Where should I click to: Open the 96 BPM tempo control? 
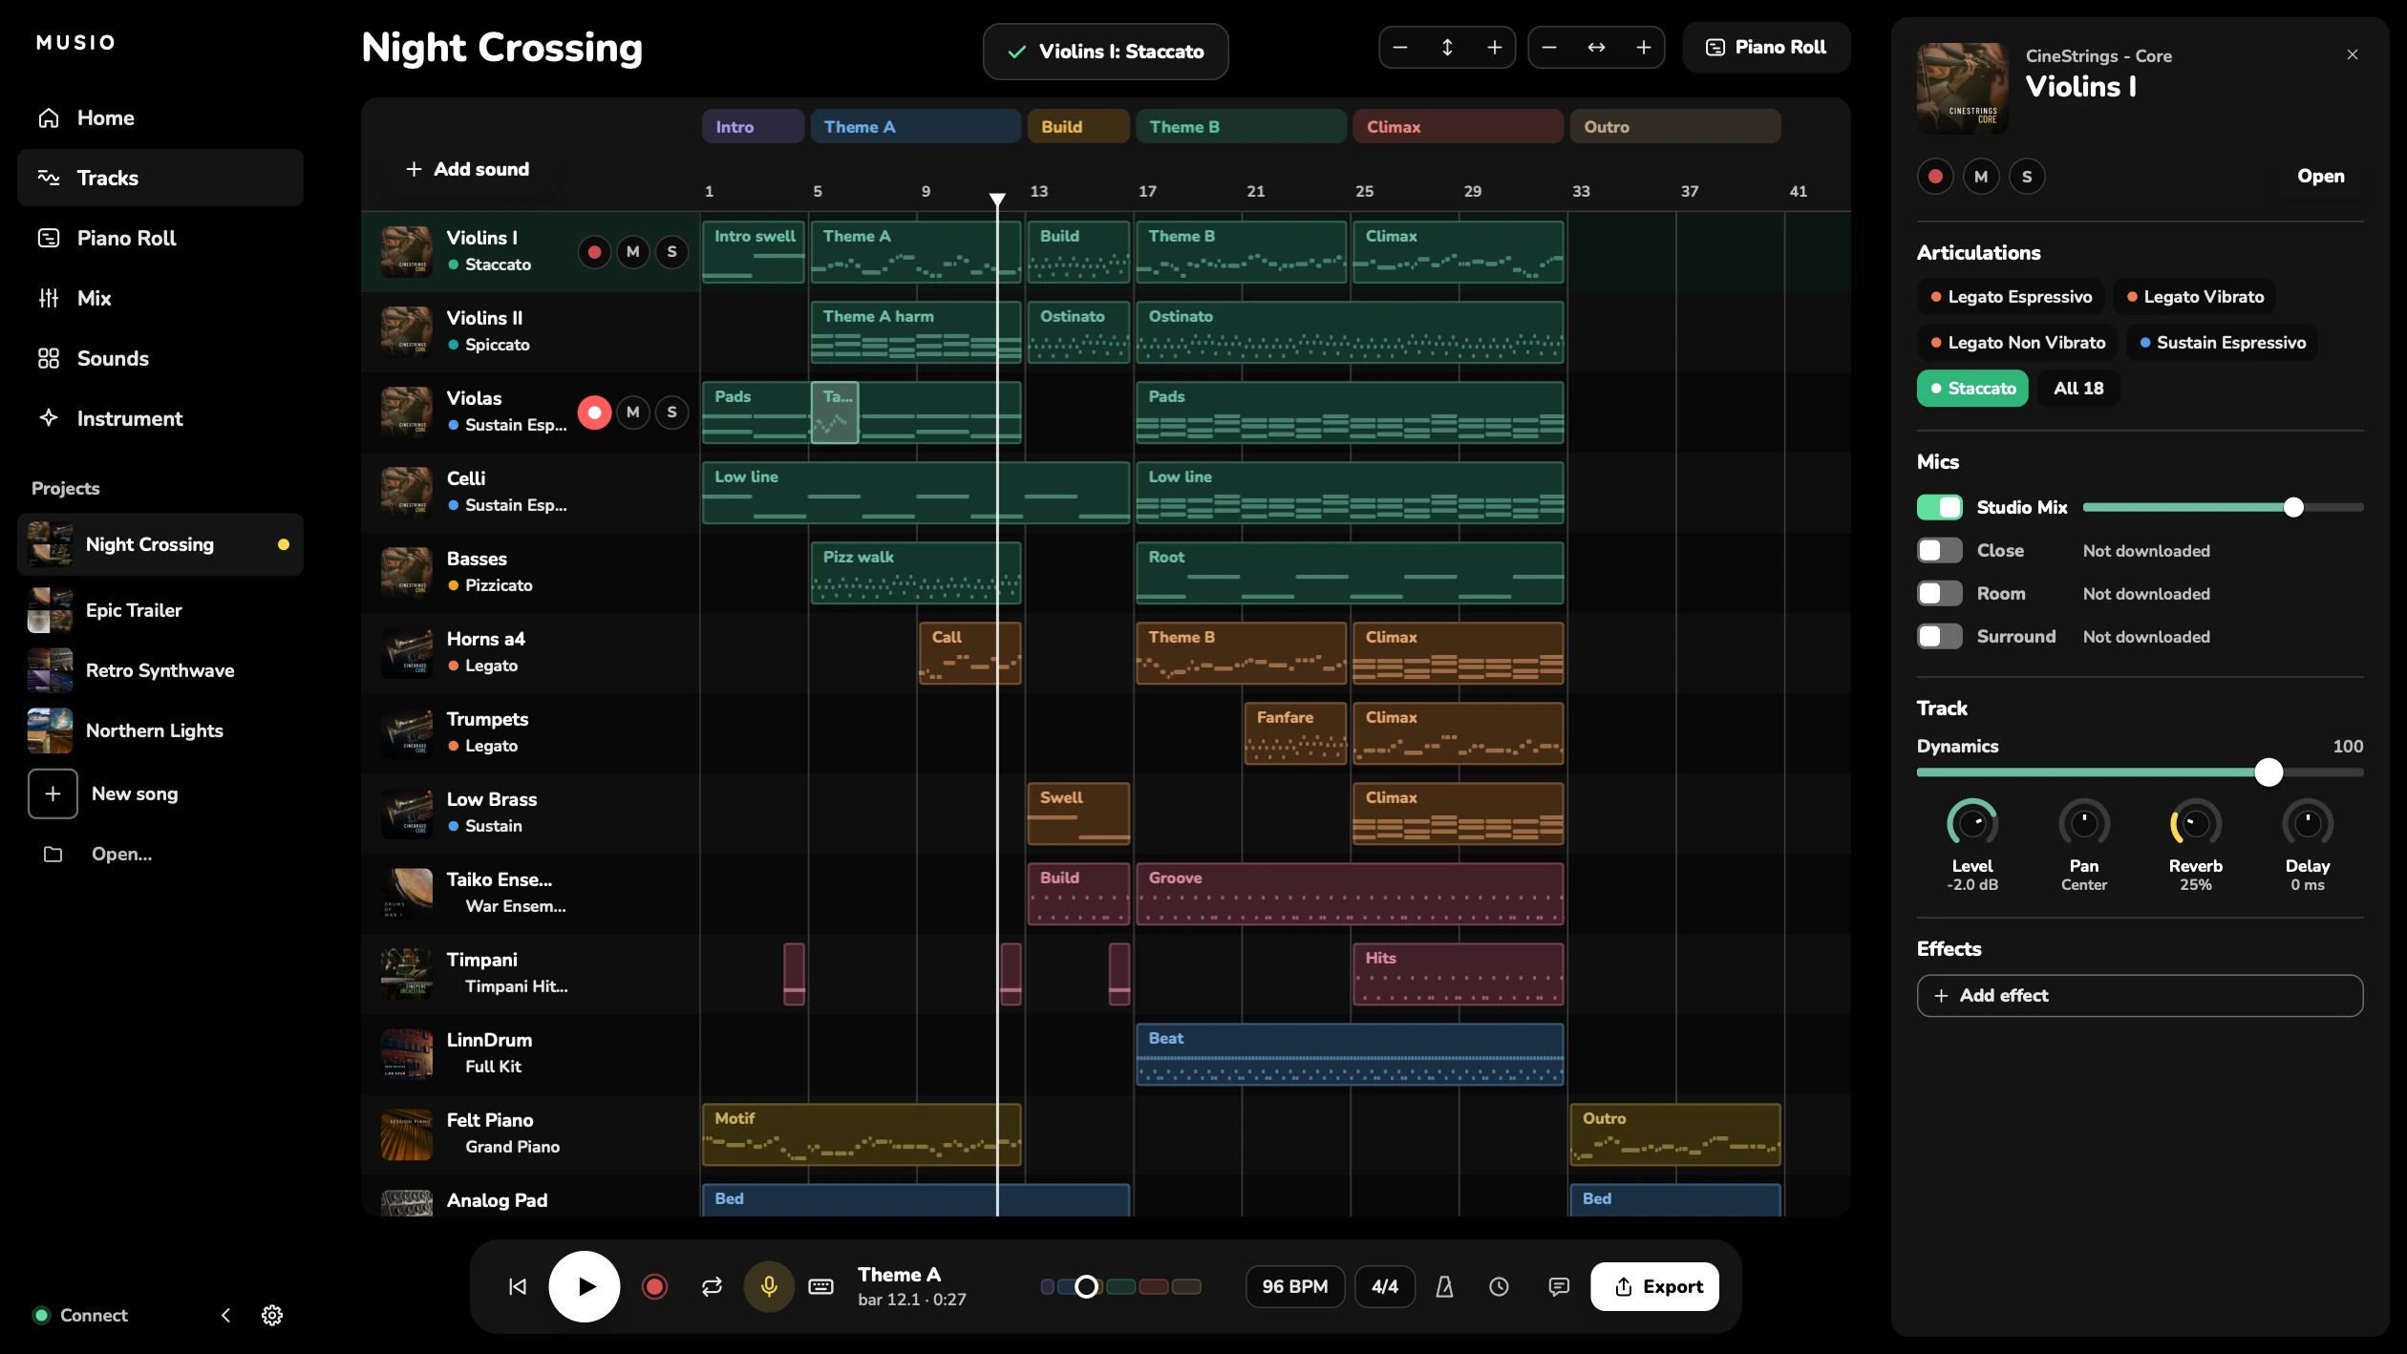1294,1286
